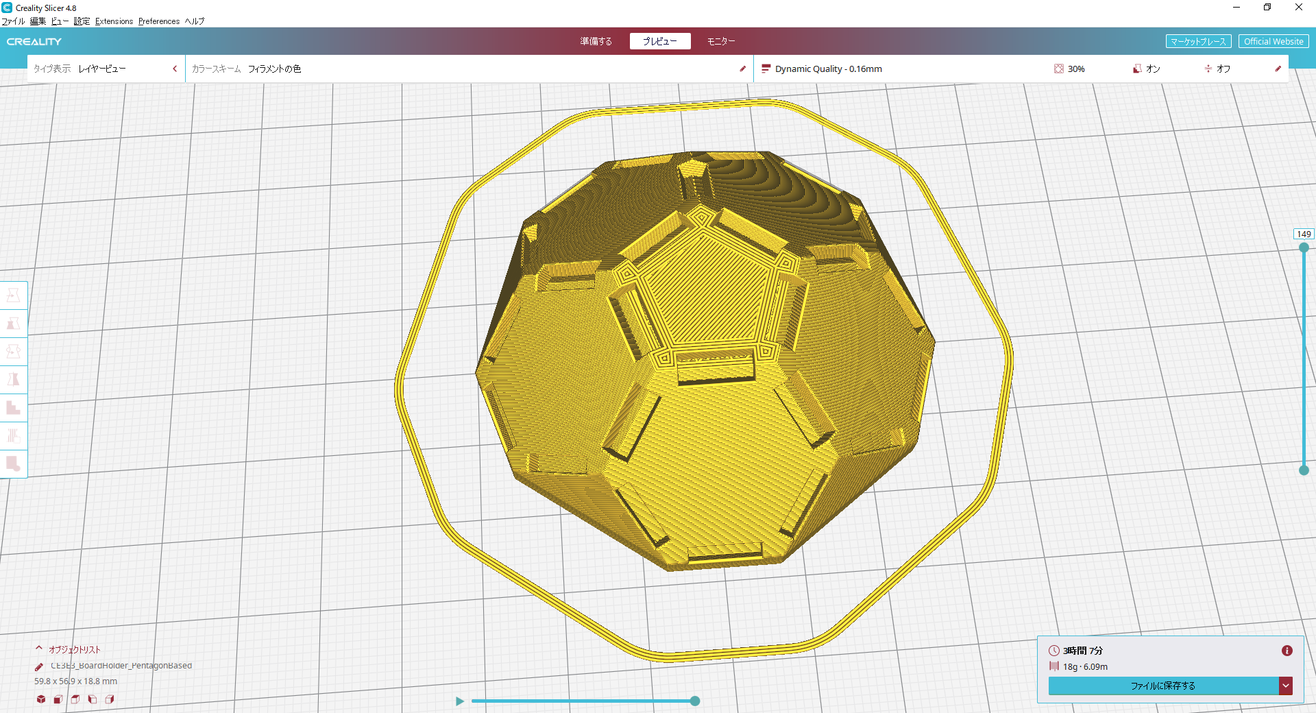The width and height of the screenshot is (1316, 713).
Task: Select the Rotate tool in left toolbar
Action: pos(13,352)
